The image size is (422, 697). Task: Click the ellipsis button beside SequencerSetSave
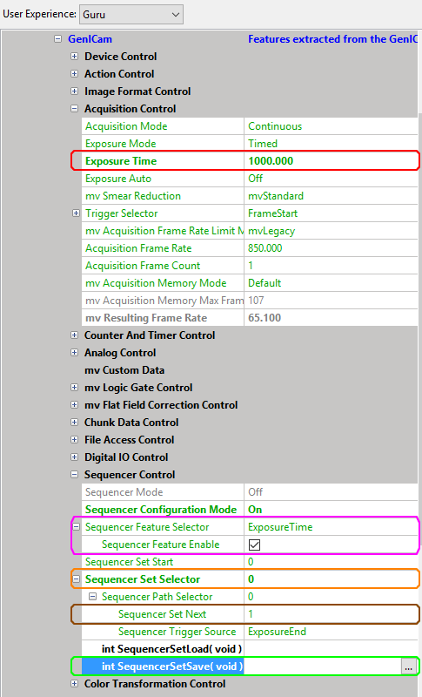click(408, 667)
